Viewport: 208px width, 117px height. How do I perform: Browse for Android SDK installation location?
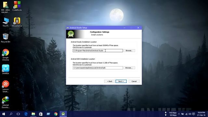point(129,68)
